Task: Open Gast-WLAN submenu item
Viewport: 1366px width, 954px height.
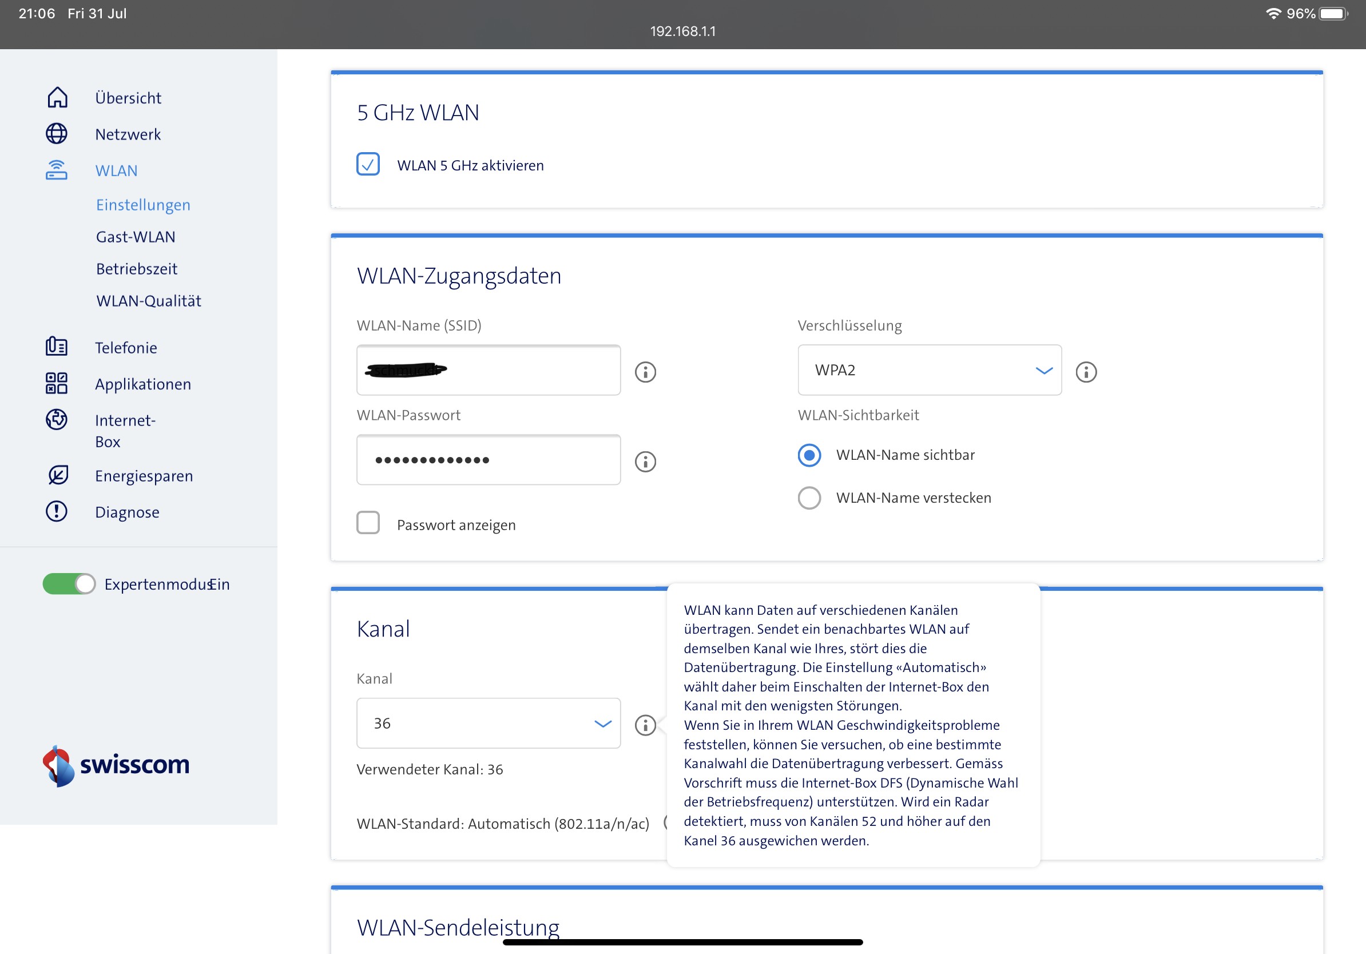Action: tap(136, 237)
